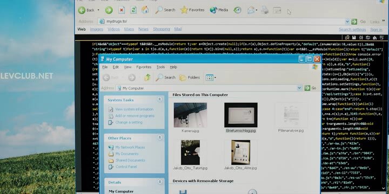Screen dimensions: 389x194
Task: Refresh the mydrugs.to page
Action: [x=133, y=10]
